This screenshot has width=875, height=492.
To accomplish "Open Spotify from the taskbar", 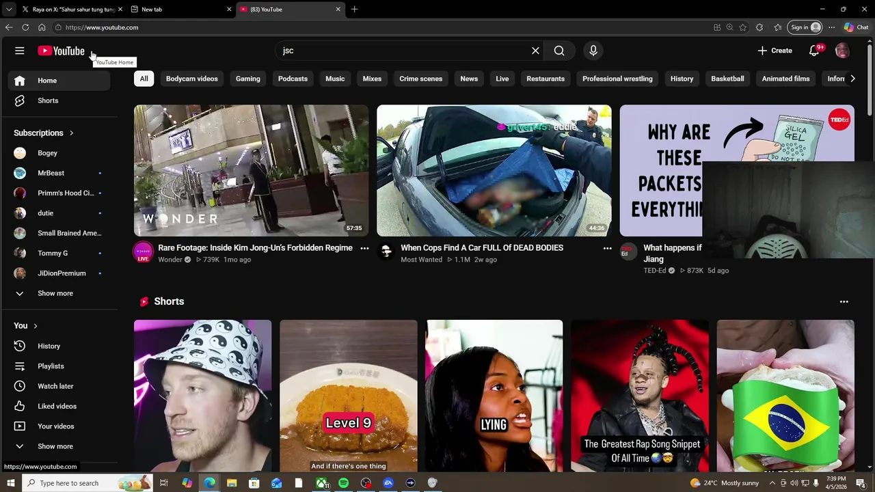I will click(343, 483).
